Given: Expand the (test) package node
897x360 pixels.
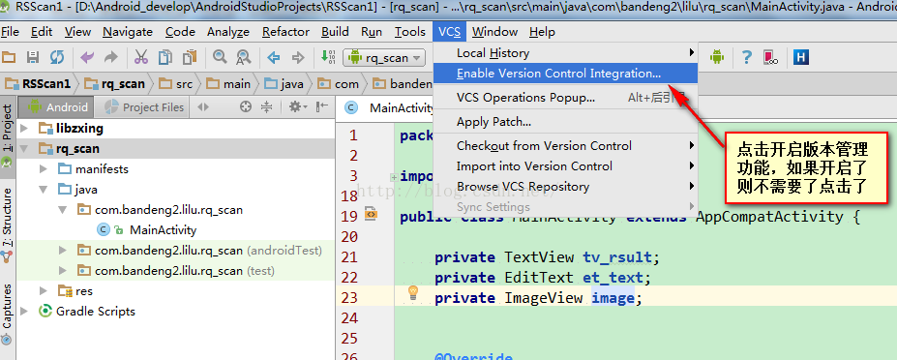Looking at the screenshot, I should tap(62, 270).
